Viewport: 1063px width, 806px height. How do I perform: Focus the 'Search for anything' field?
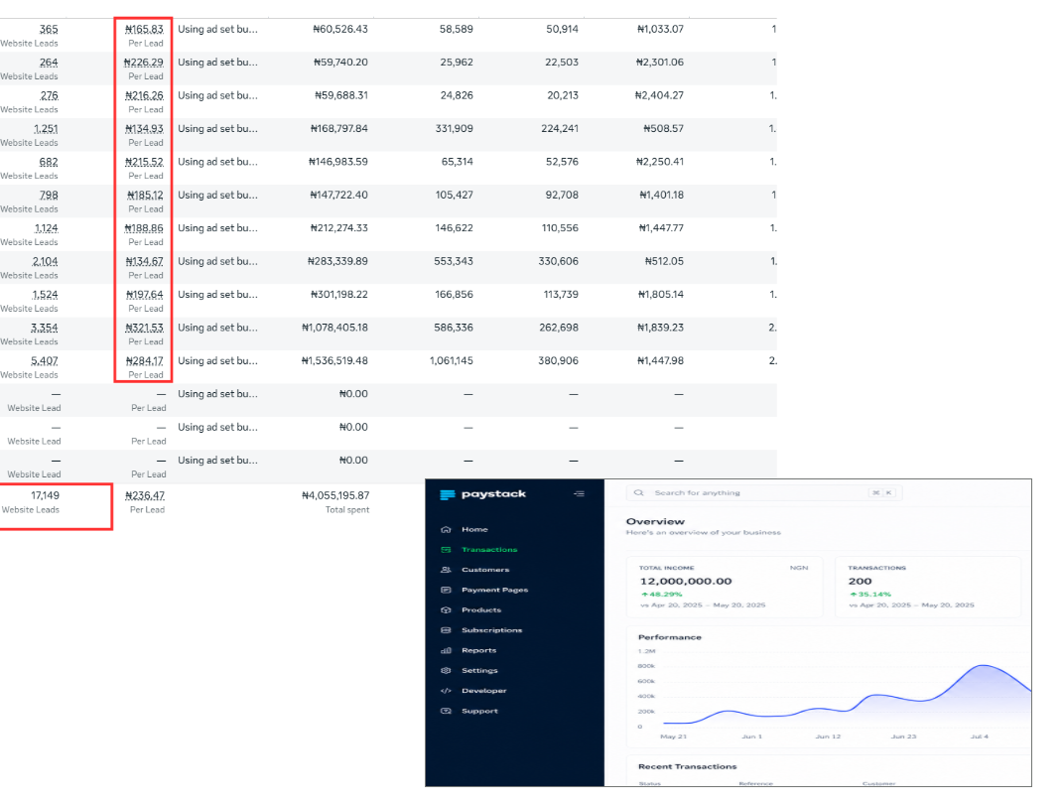(764, 492)
